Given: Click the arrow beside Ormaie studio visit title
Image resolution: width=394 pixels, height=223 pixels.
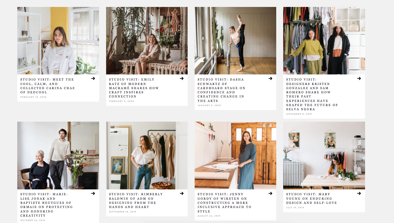Looking at the screenshot, I should [x=93, y=193].
